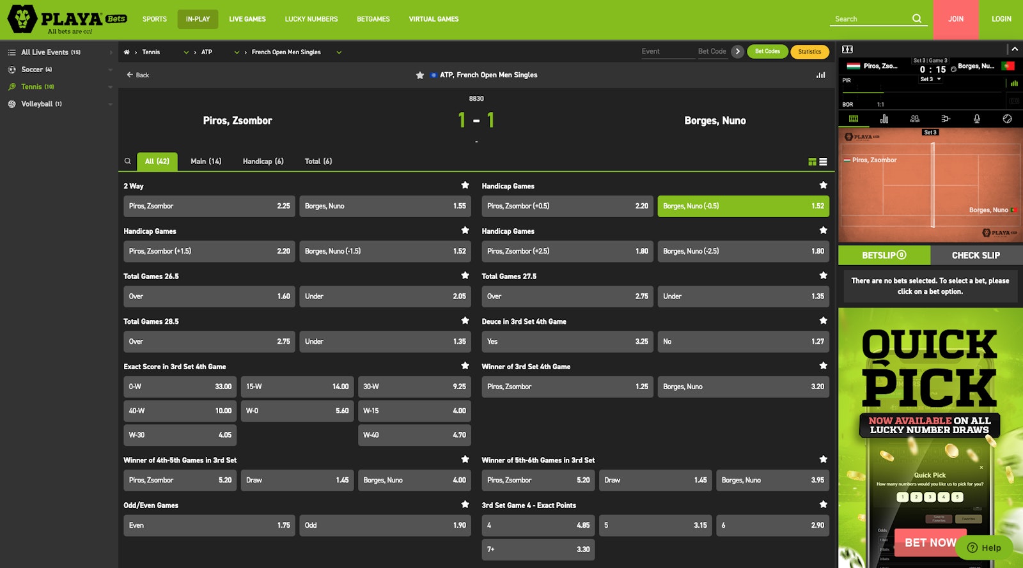Open LUCKY NUMBERS menu
Screen dimensions: 1023x568
311,19
